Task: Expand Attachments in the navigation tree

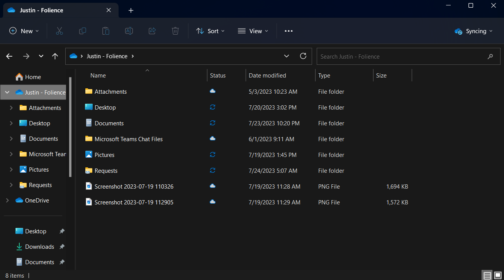Action: click(11, 108)
